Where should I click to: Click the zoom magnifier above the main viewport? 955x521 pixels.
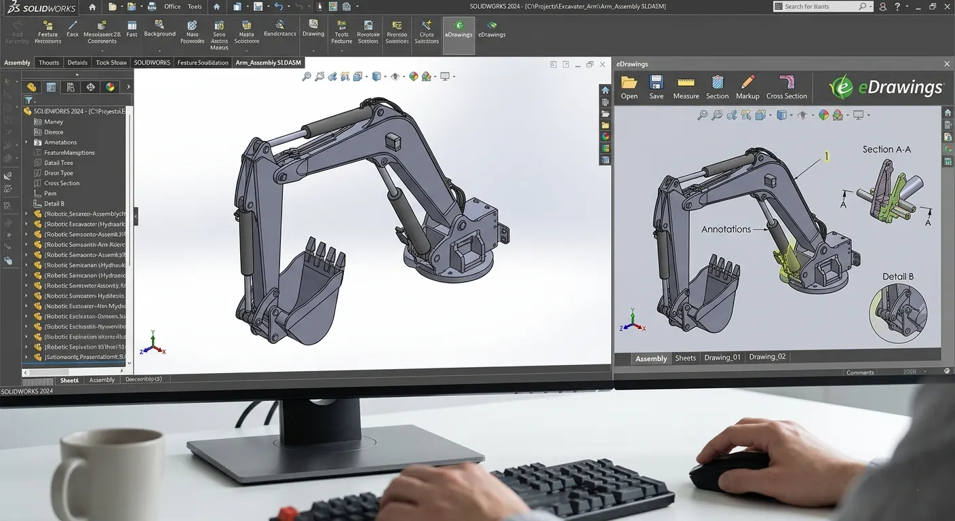[307, 77]
